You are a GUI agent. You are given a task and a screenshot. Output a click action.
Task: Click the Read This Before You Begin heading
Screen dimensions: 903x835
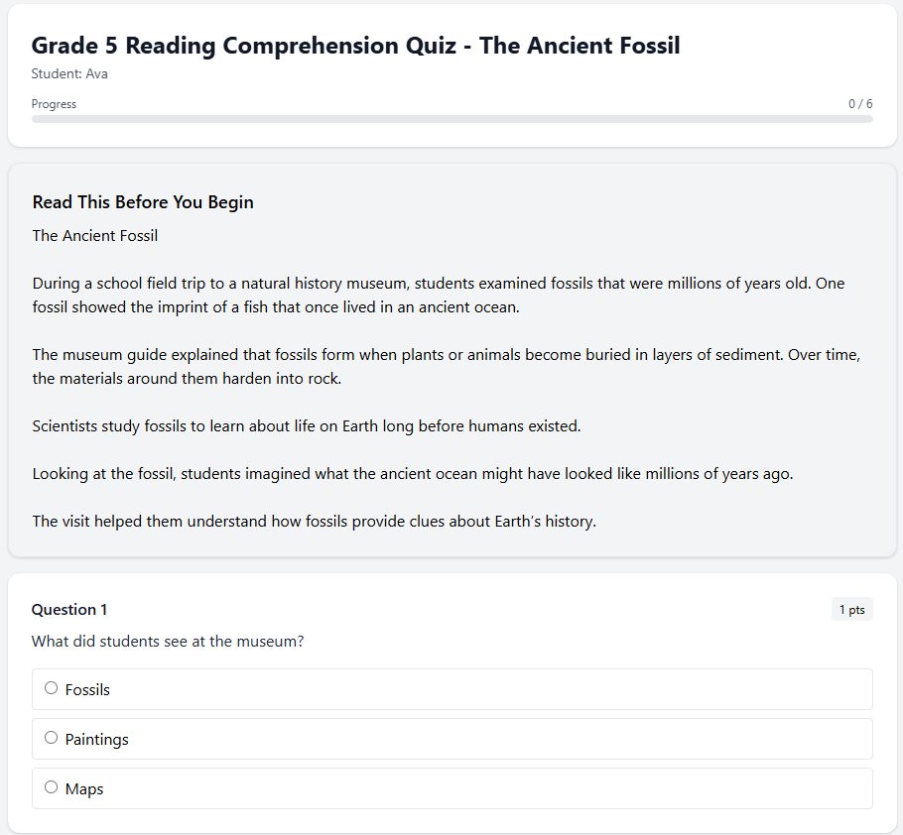(142, 201)
